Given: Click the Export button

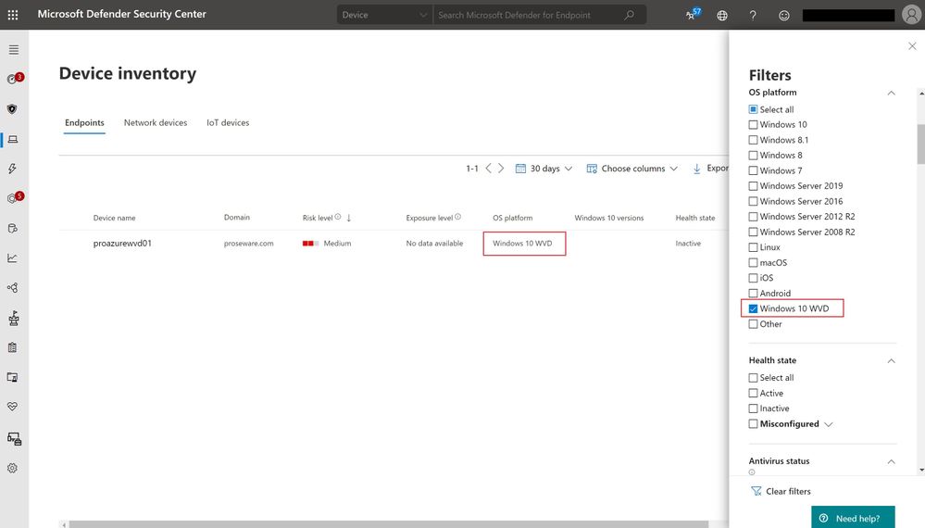Looking at the screenshot, I should click(710, 169).
